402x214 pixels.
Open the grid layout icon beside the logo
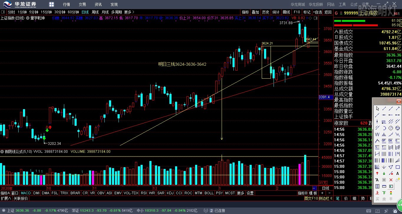pyautogui.click(x=52, y=4)
